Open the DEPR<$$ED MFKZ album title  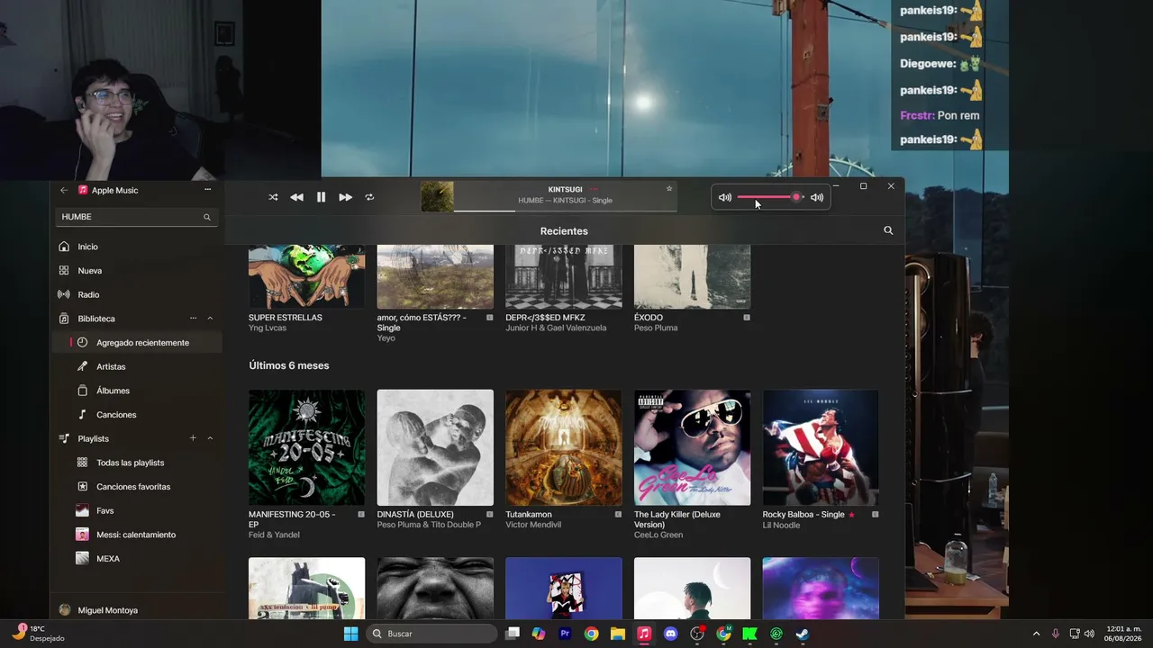click(545, 318)
